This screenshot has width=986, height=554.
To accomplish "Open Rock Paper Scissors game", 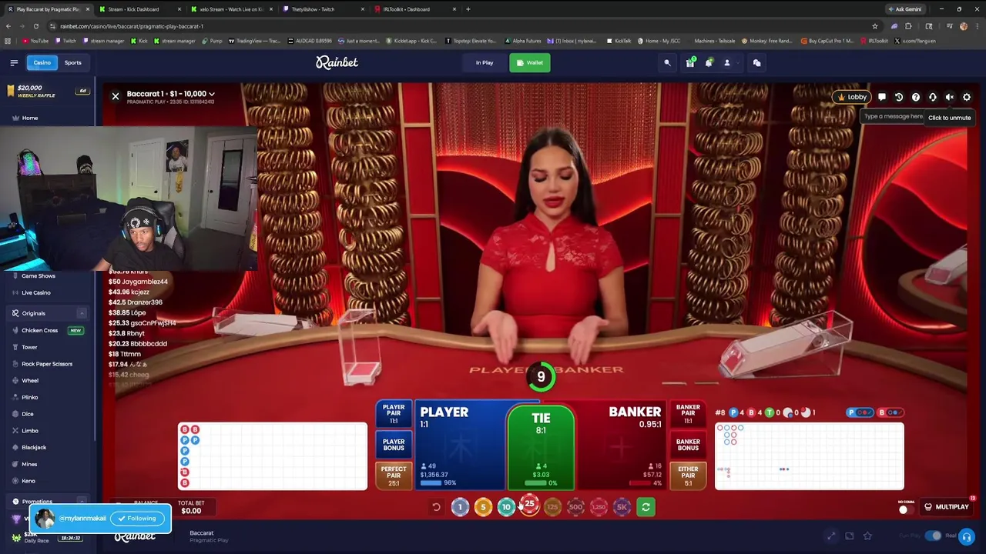I will (x=47, y=364).
